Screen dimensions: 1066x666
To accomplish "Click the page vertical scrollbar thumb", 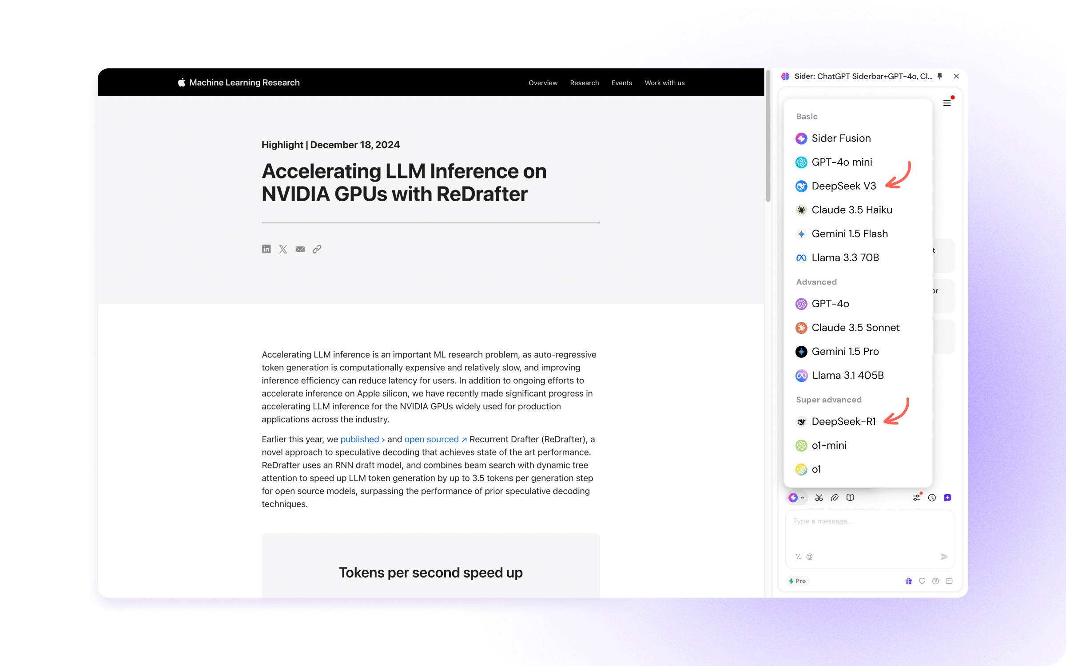I will [768, 135].
